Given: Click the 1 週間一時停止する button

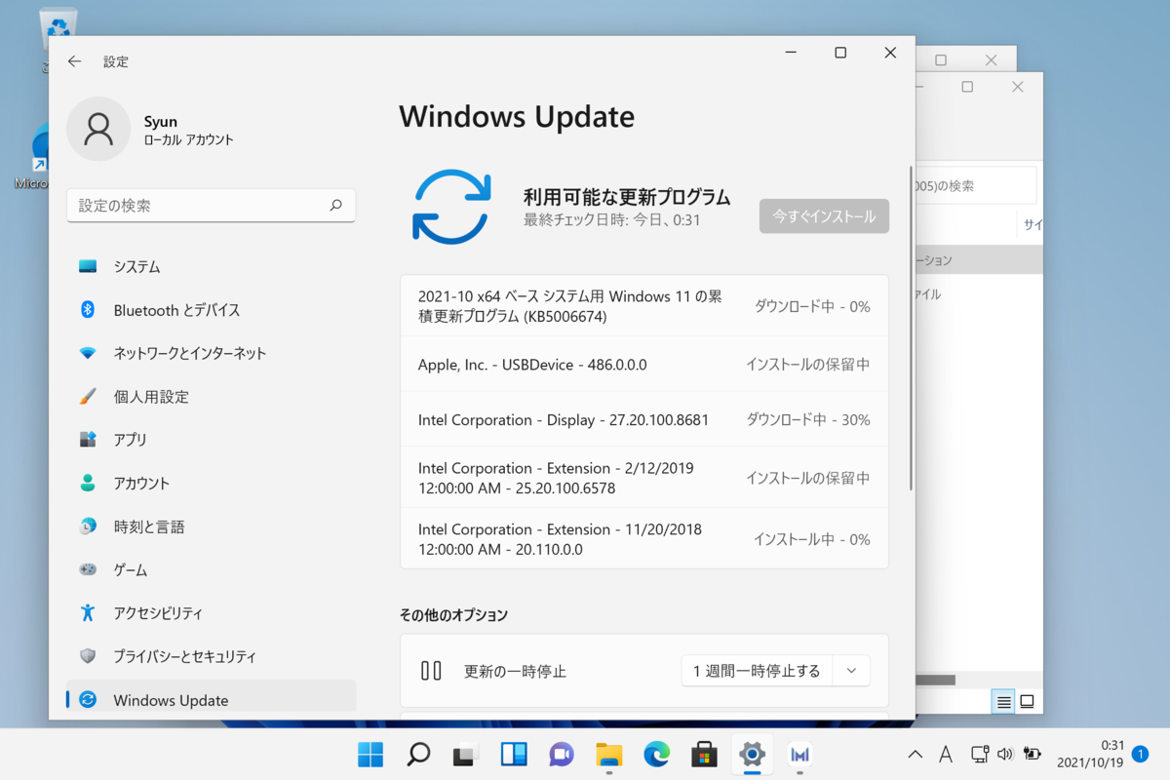Looking at the screenshot, I should (757, 671).
